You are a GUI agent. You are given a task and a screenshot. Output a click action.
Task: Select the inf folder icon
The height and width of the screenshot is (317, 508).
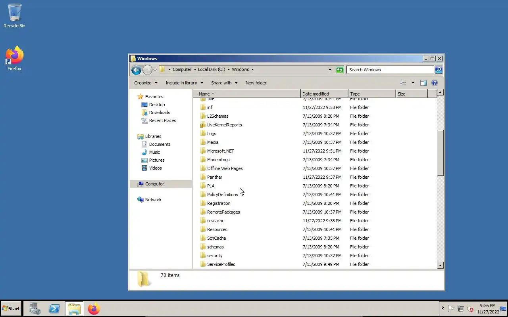click(x=203, y=107)
